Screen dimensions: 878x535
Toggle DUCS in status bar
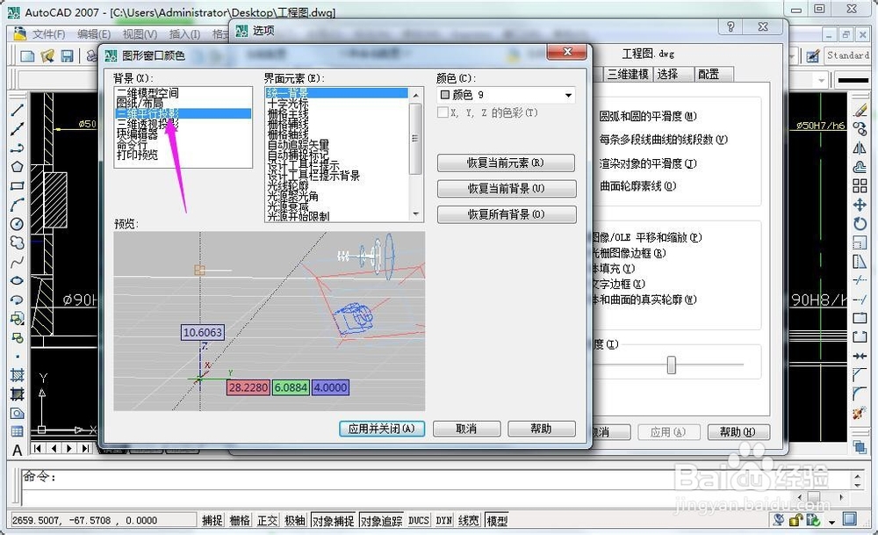click(419, 520)
